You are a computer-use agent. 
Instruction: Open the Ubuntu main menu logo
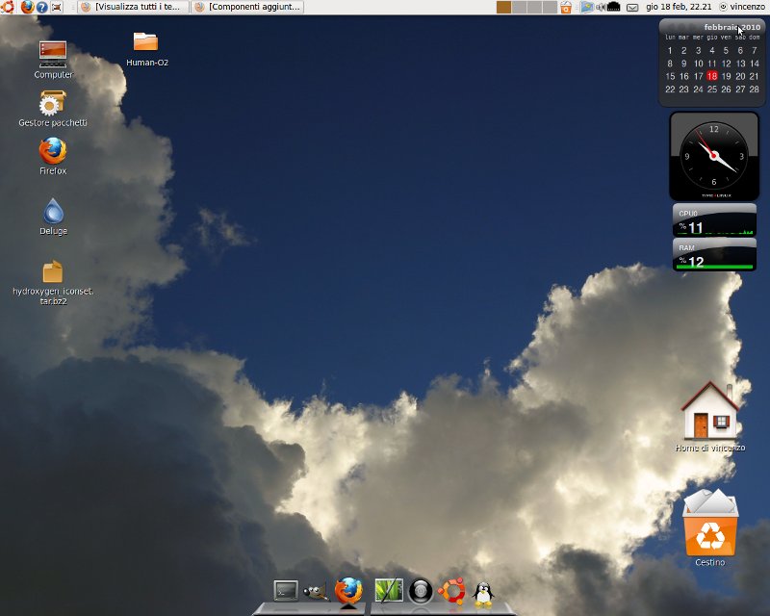pyautogui.click(x=7, y=7)
